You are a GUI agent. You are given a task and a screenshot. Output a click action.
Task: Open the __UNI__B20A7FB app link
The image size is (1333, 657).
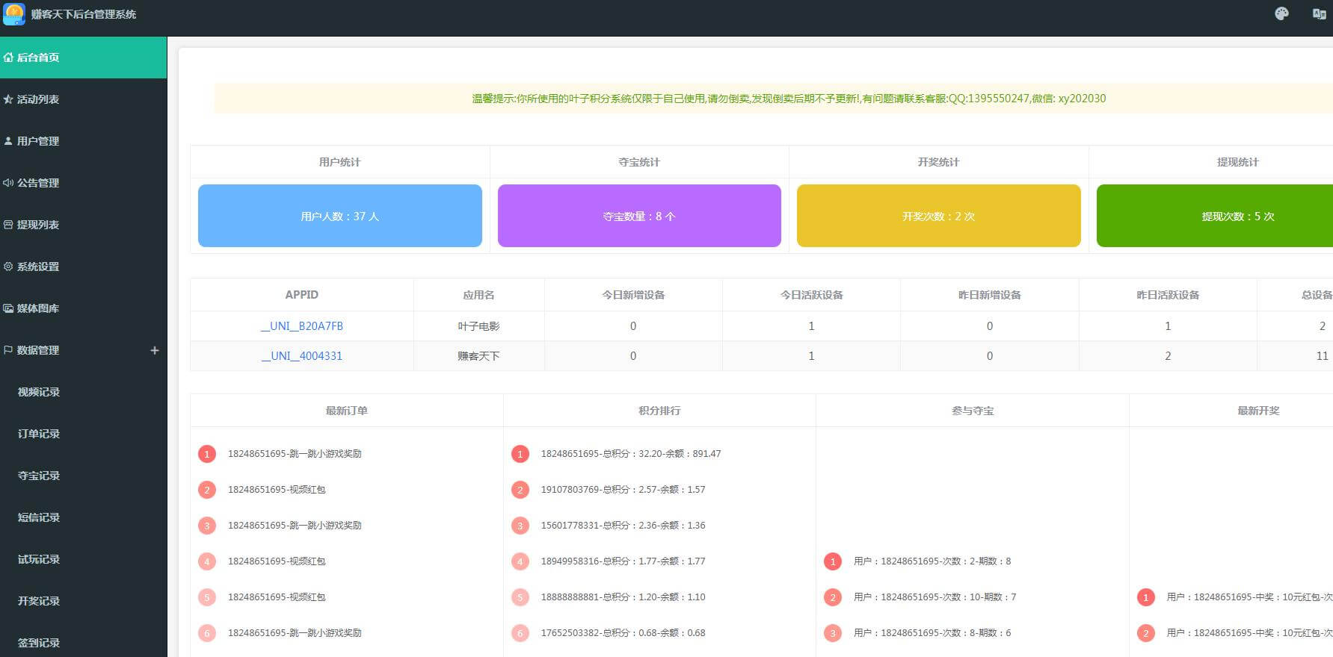[302, 326]
